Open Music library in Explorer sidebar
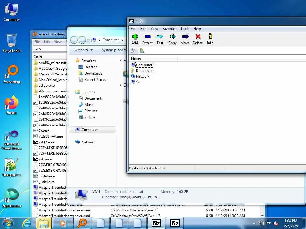The height and width of the screenshot is (229, 306). coord(89,105)
